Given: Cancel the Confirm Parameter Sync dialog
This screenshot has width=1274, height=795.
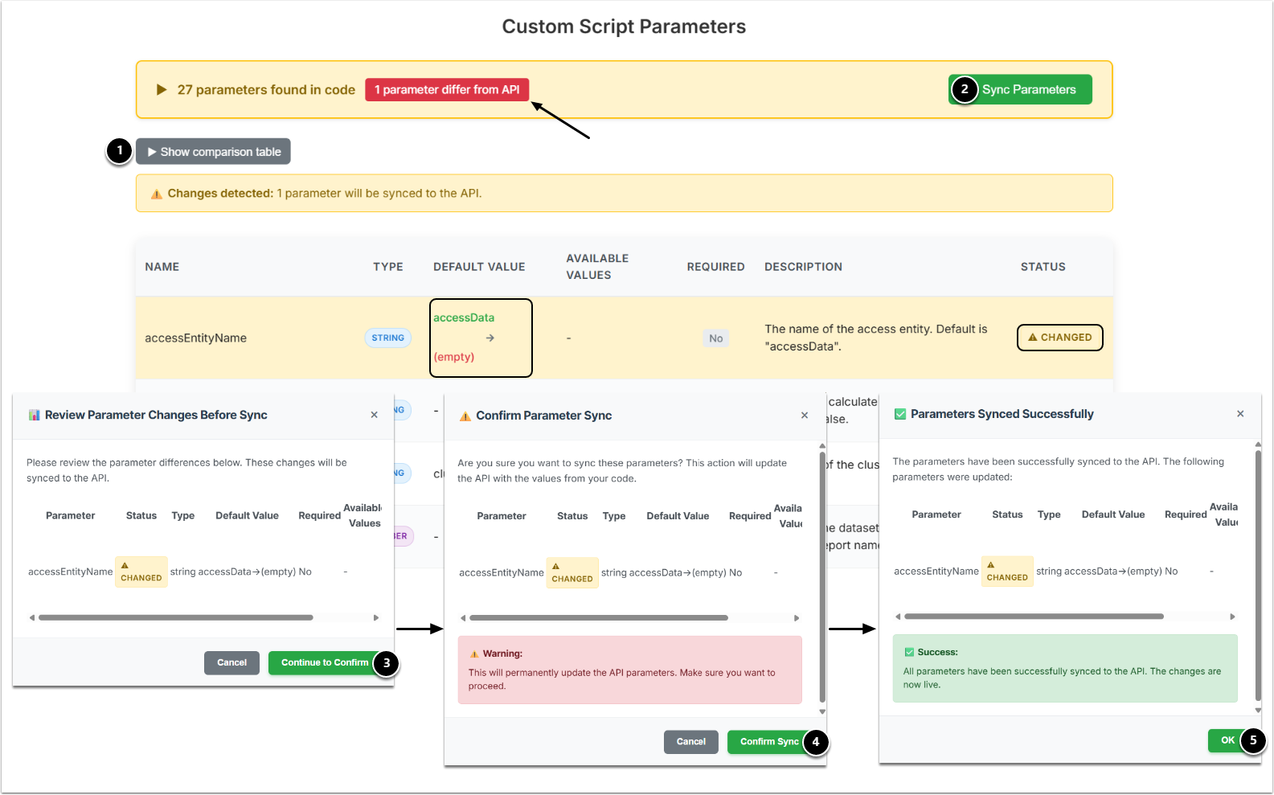Looking at the screenshot, I should coord(690,742).
